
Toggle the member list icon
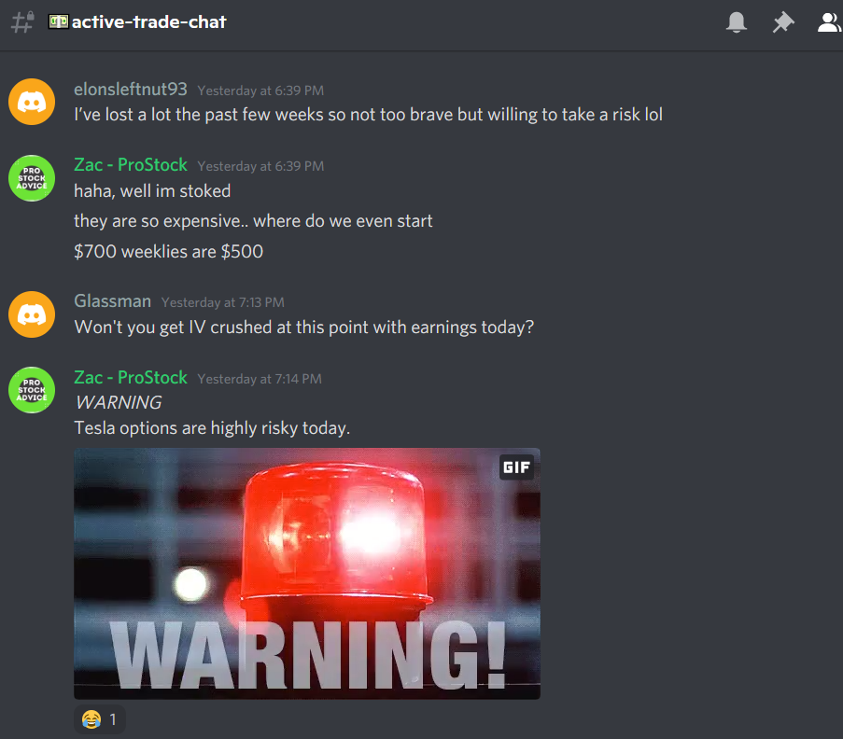tap(829, 22)
